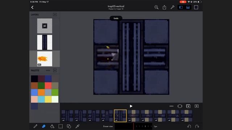Pick the navy blue swatch
The image size is (232, 130).
point(48,79)
